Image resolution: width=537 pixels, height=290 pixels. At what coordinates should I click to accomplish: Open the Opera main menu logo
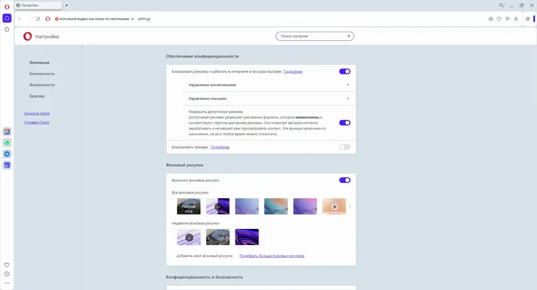[x=7, y=7]
